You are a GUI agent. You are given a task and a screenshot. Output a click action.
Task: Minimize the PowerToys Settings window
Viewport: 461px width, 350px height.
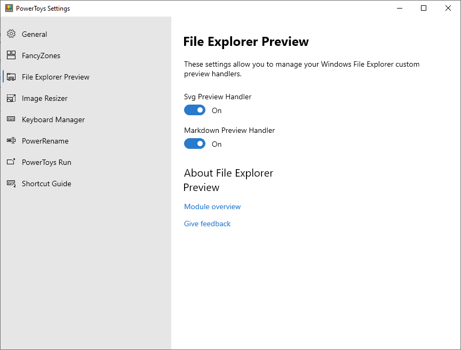(x=400, y=8)
